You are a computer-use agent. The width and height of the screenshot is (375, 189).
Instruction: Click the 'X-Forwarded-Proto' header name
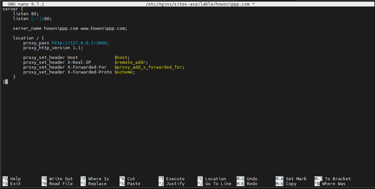[90, 72]
